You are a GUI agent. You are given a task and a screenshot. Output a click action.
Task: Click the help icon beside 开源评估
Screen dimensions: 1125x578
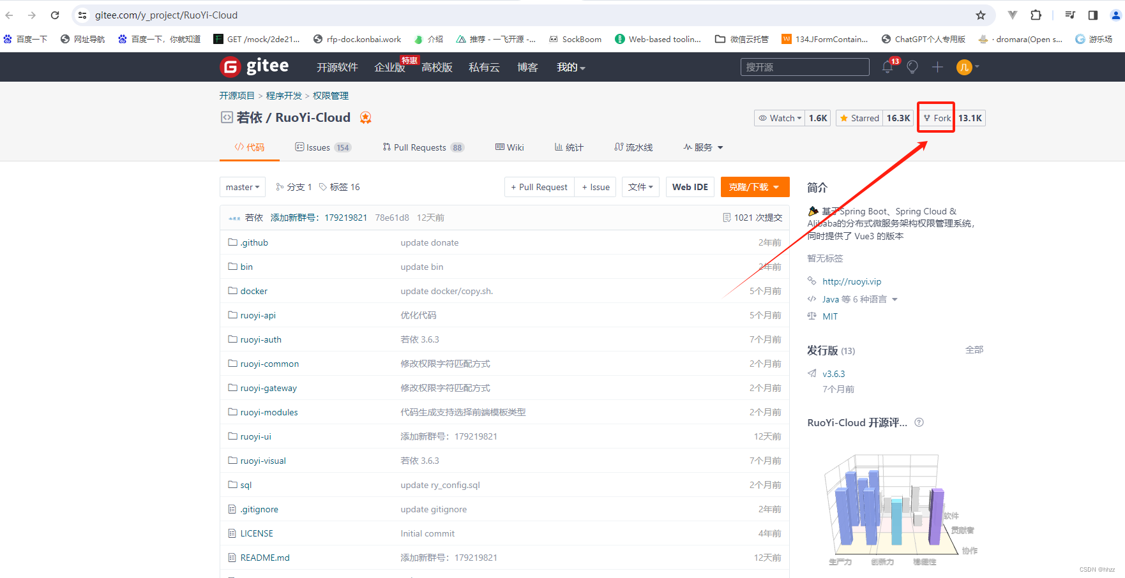(919, 422)
